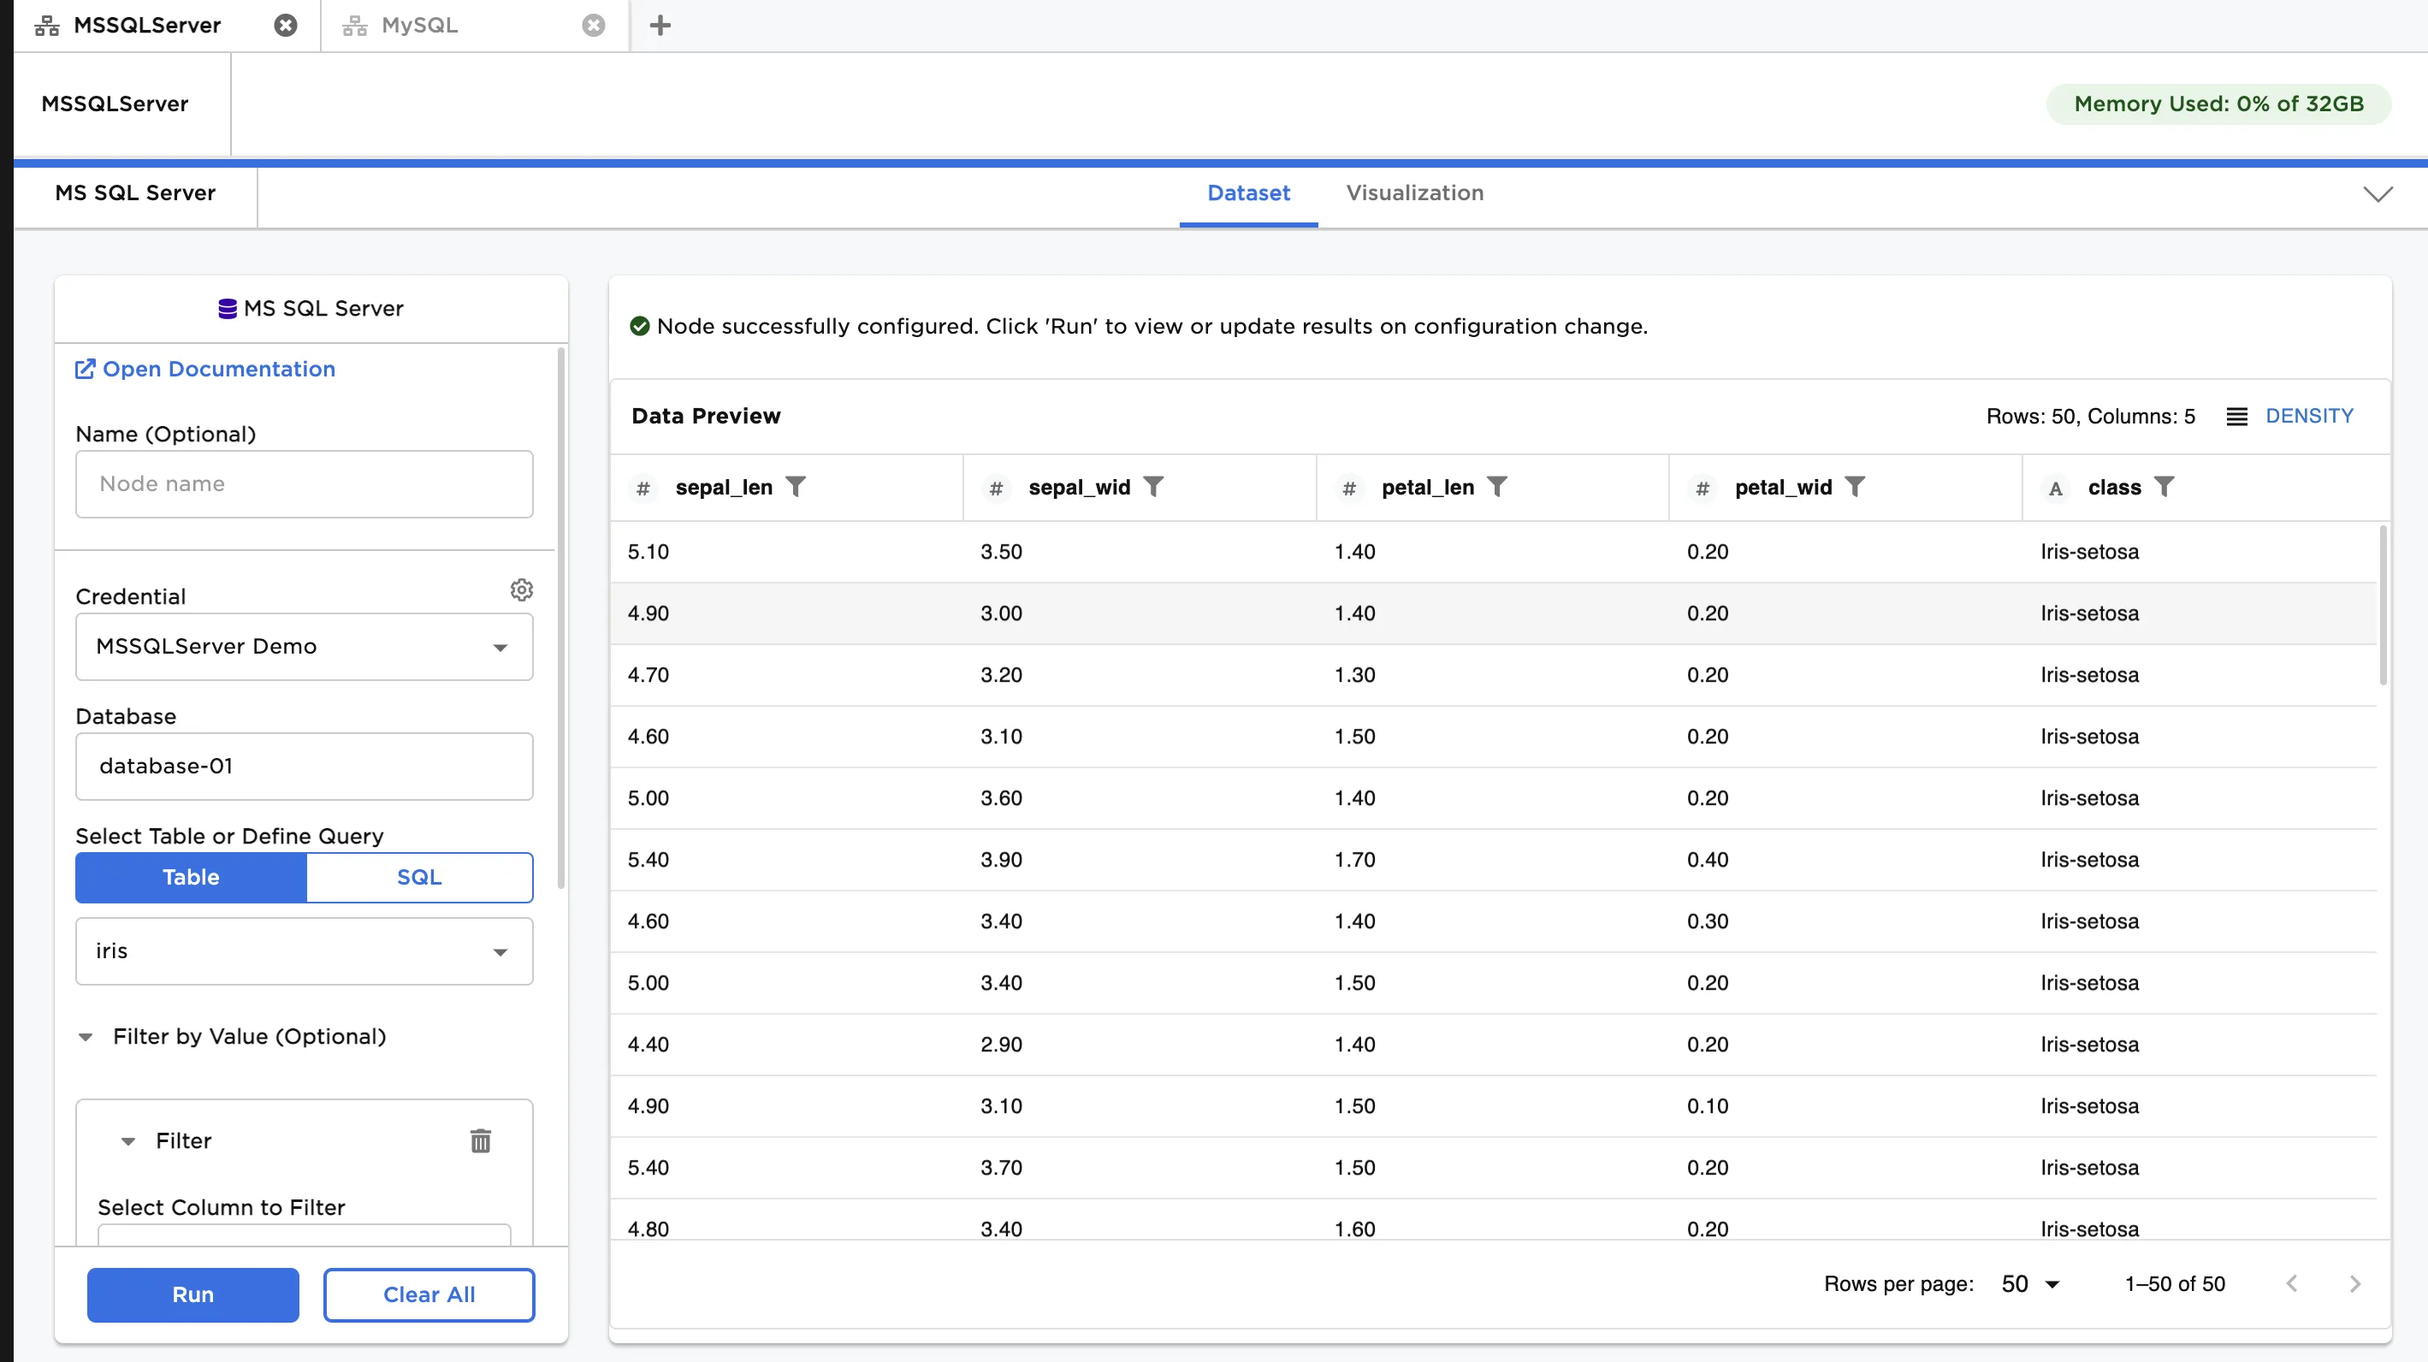The width and height of the screenshot is (2428, 1362).
Task: Delete the Filter using the trash icon
Action: click(x=481, y=1140)
